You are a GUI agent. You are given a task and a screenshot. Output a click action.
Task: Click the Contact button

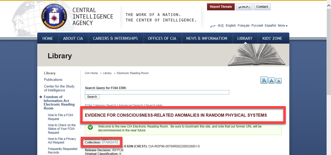pyautogui.click(x=262, y=7)
